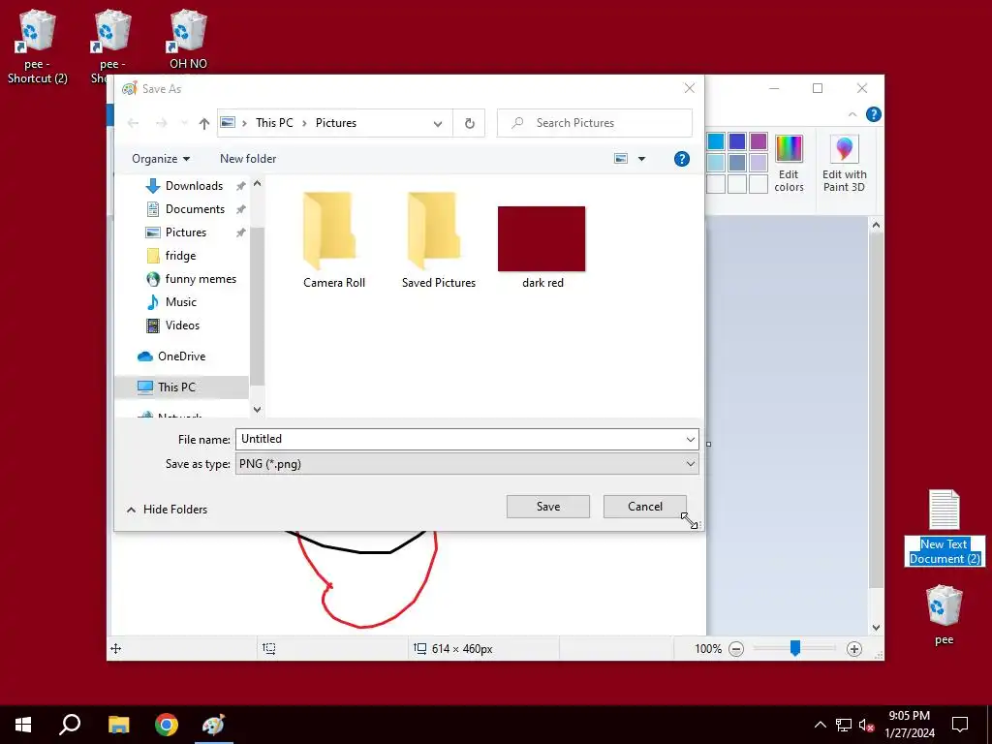Select New Text Document (2) desktop icon

(945, 528)
